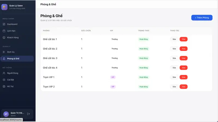Viewport: 218px width, 122px height.
Task: Click the Người Dùng users icon
Action: 4,73
